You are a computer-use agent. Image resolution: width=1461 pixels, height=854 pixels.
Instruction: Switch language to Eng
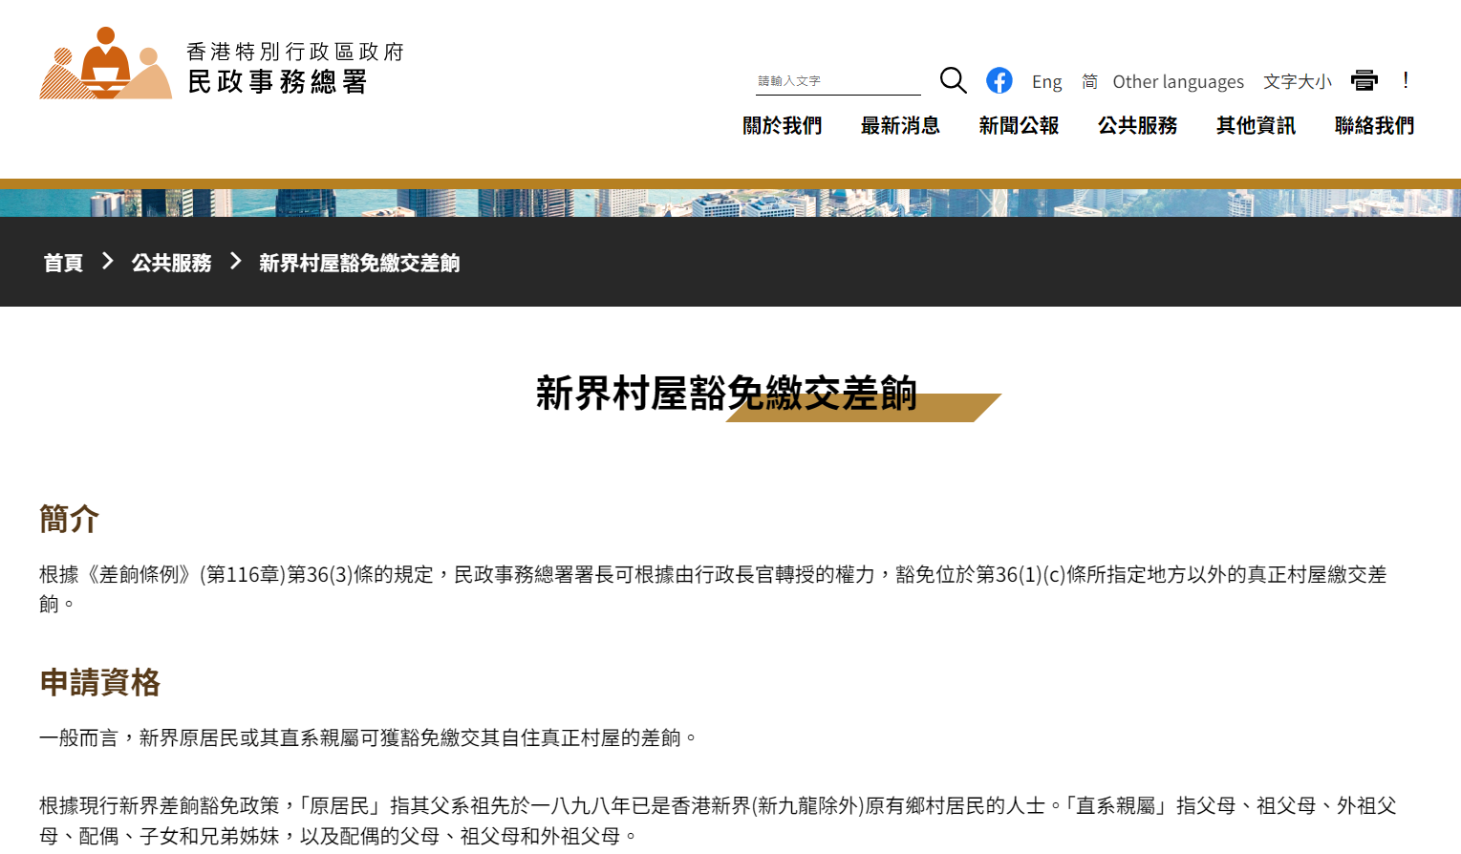pos(1046,81)
